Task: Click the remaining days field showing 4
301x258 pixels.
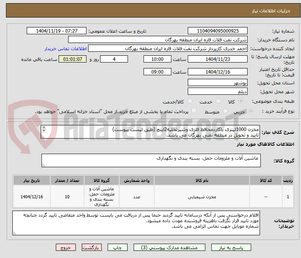Action: tap(114, 59)
